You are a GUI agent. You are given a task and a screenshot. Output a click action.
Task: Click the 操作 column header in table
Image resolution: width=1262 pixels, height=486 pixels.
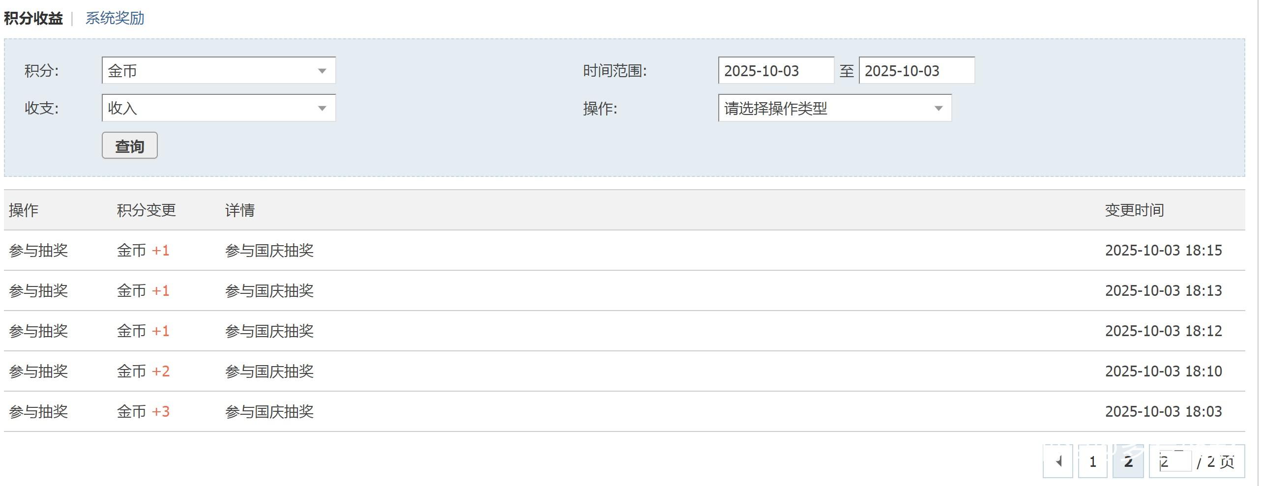point(24,210)
